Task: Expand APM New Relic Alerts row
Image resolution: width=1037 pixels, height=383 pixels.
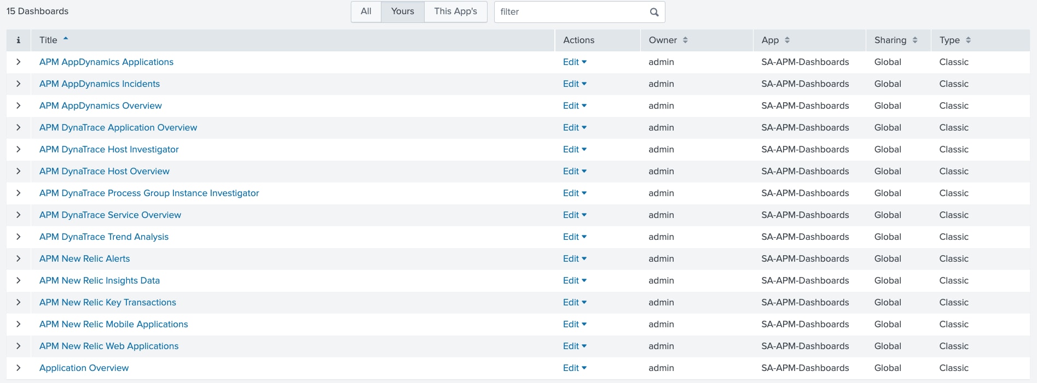Action: pos(18,258)
